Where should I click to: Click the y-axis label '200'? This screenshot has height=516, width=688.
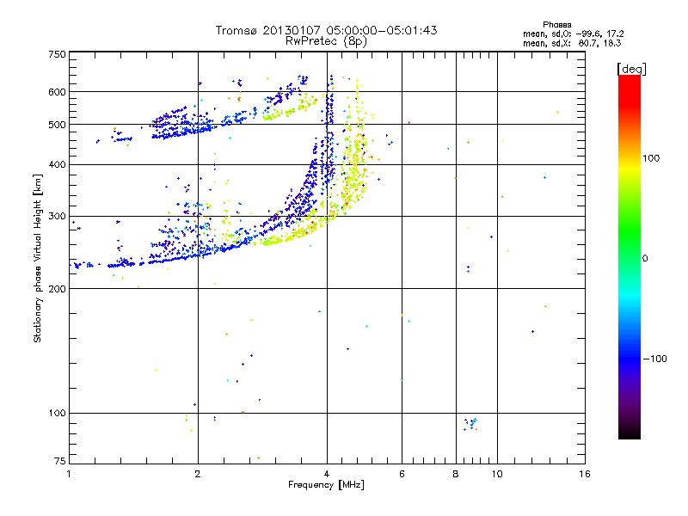coord(57,289)
